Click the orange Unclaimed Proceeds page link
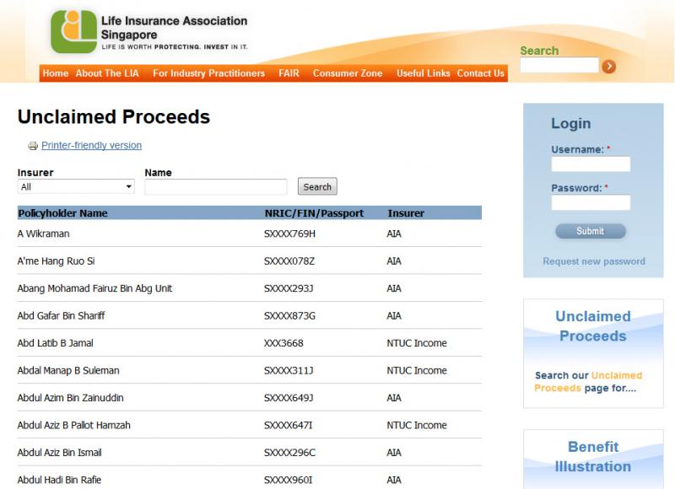The image size is (675, 489). pos(588,381)
